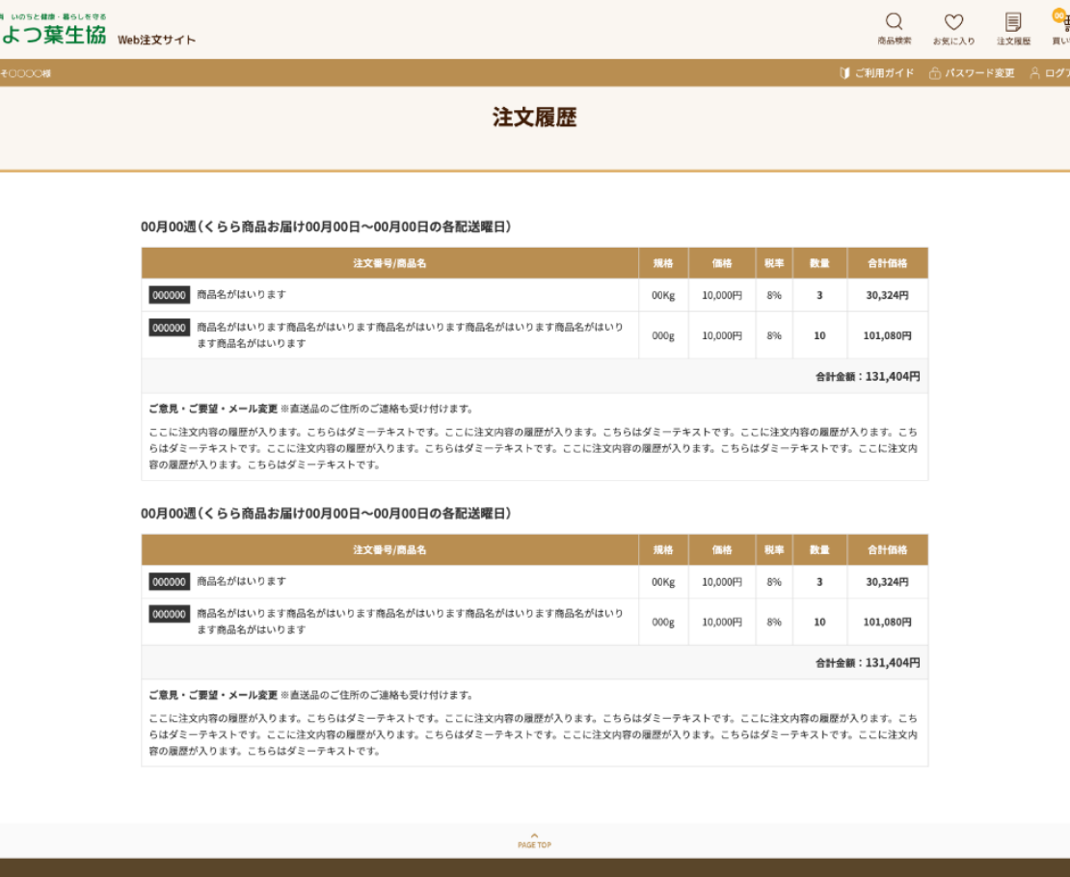Click the padlock icon for パスワード変更
The image size is (1070, 877).
click(x=934, y=73)
